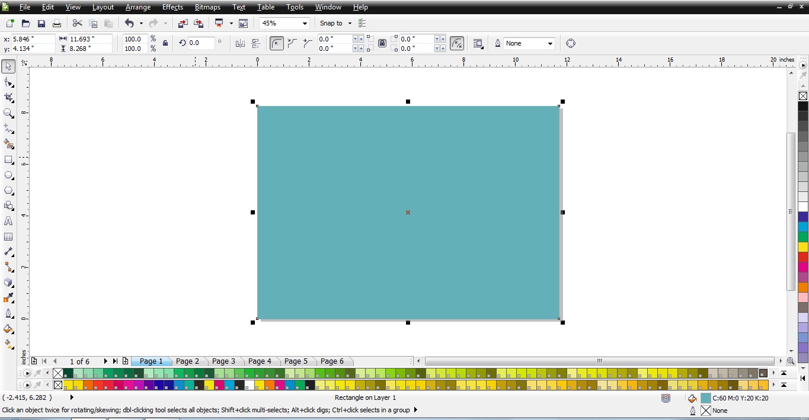Image resolution: width=809 pixels, height=420 pixels.
Task: Select the Table tool
Action: point(8,236)
